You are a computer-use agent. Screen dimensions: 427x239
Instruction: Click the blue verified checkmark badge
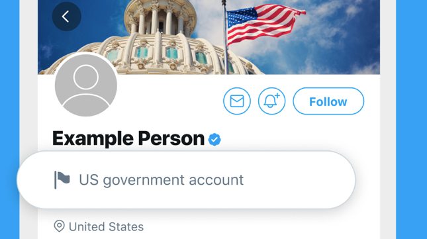pos(214,140)
